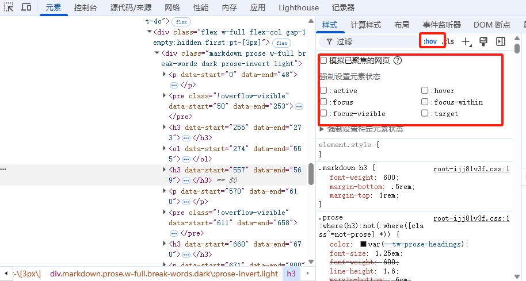Check the :hover state checkbox
The image size is (526, 281).
click(425, 90)
